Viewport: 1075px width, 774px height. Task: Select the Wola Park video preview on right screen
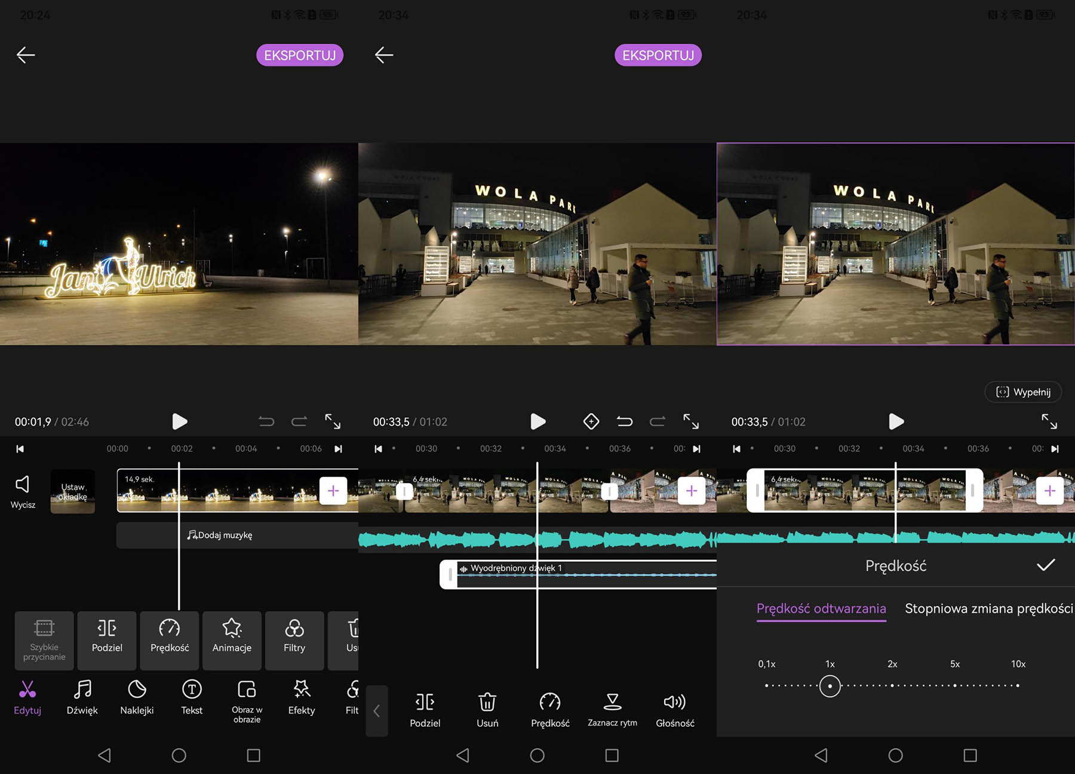[x=896, y=244]
